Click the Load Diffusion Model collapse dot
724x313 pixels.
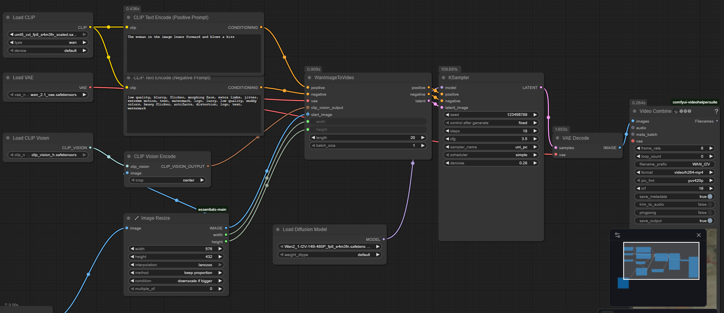coord(278,229)
